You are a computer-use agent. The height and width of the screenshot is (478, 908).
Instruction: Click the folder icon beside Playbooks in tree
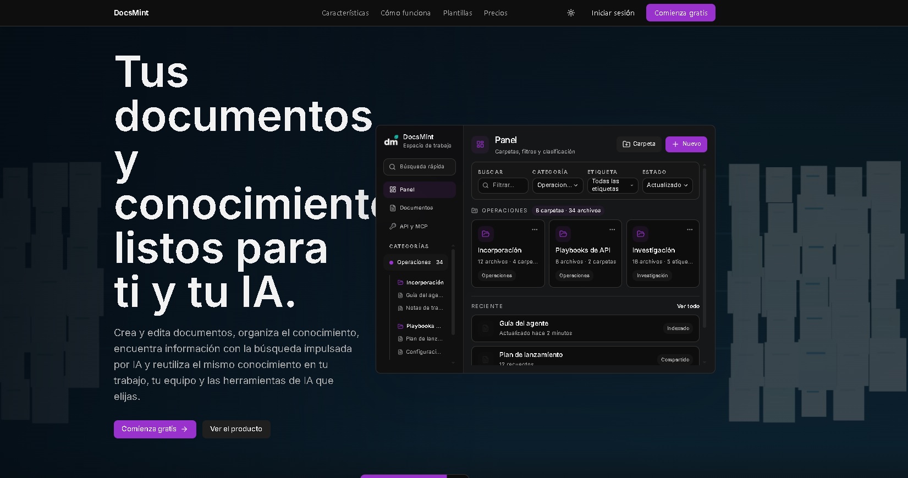click(x=400, y=326)
